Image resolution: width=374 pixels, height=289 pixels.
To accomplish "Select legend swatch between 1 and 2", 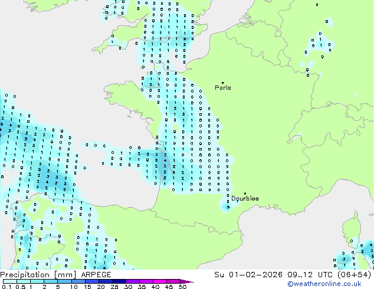I will [37, 281].
